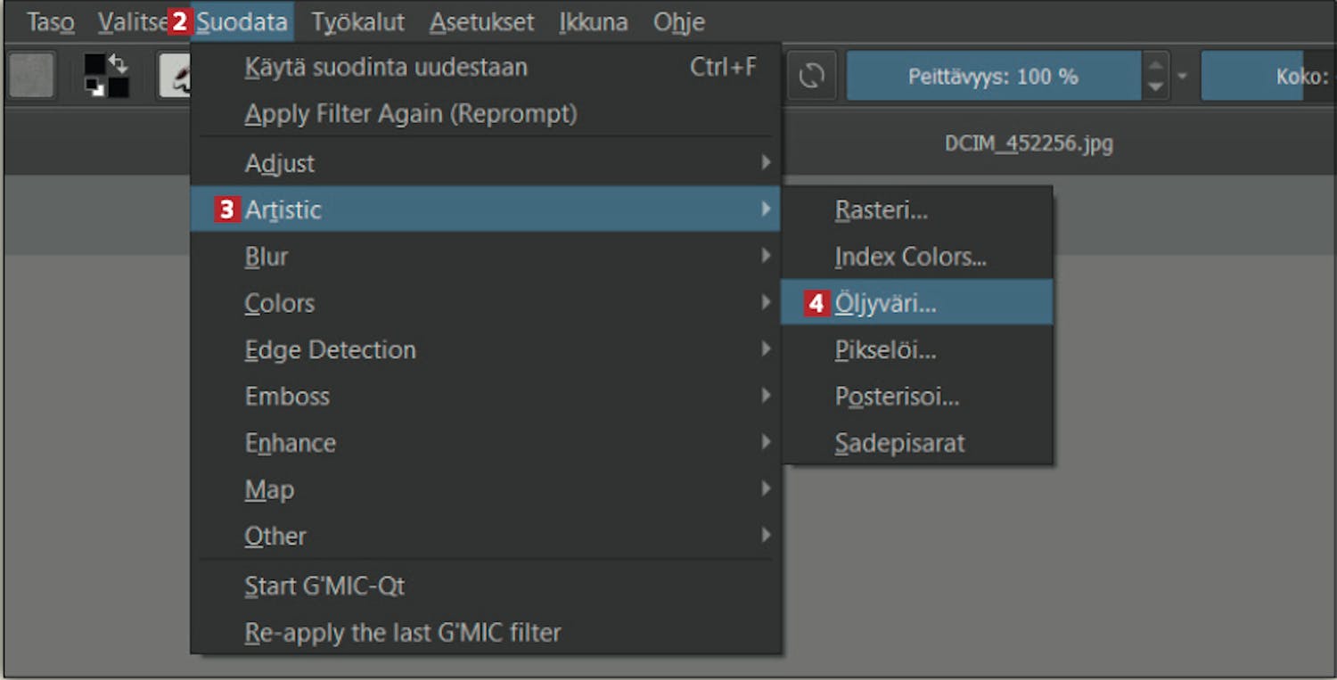Open the brush preset thumbnail

[174, 76]
